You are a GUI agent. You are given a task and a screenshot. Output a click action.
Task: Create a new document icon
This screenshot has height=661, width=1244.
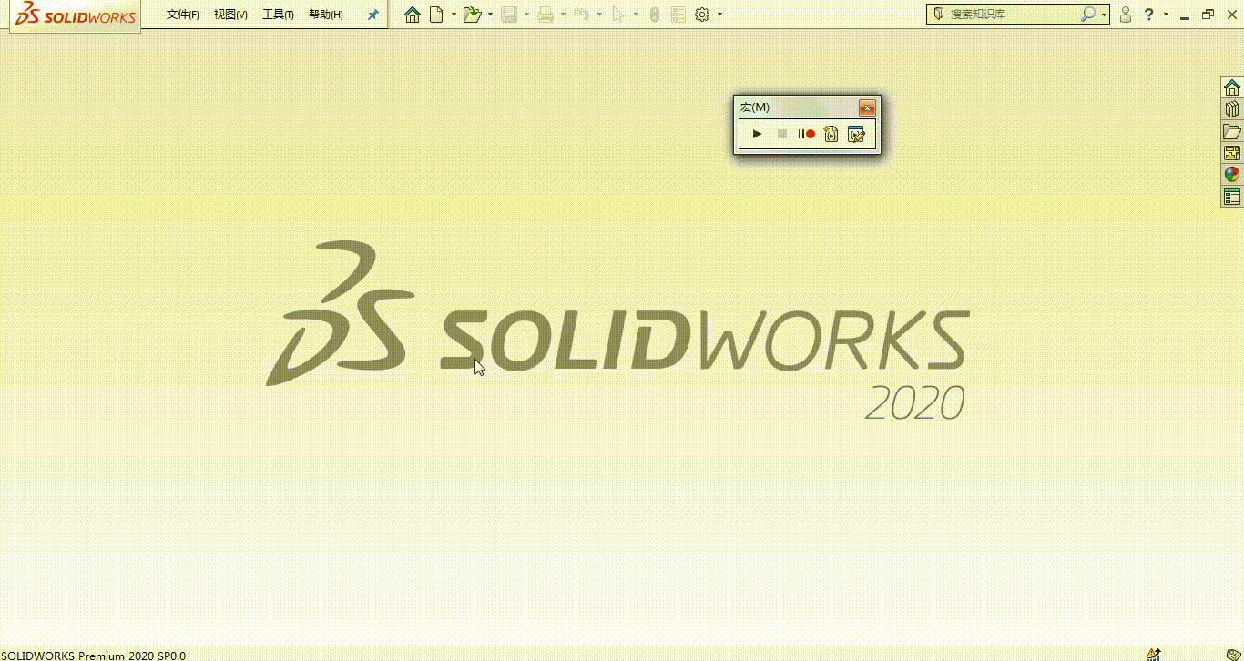[x=437, y=15]
